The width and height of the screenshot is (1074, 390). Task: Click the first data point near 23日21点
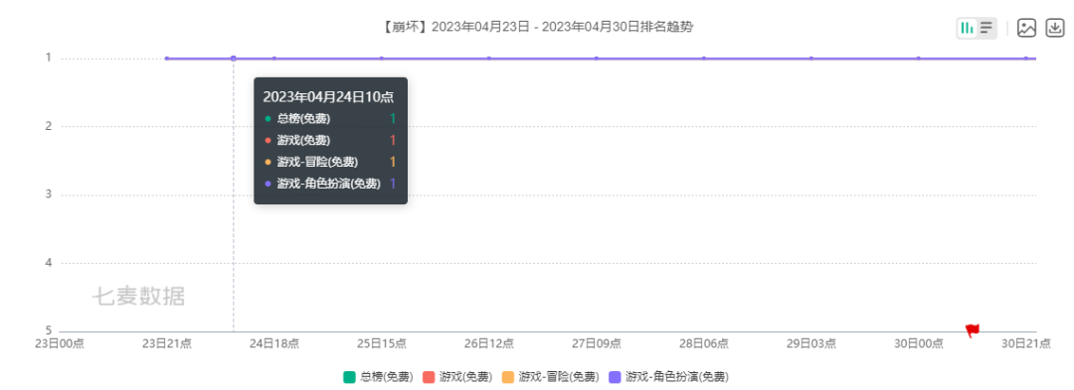pos(166,59)
